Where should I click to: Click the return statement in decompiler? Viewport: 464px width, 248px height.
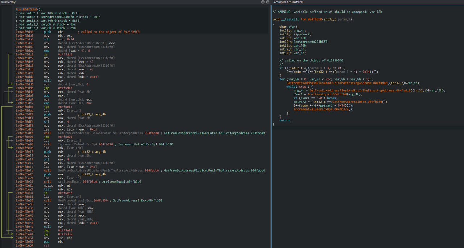pos(285,120)
